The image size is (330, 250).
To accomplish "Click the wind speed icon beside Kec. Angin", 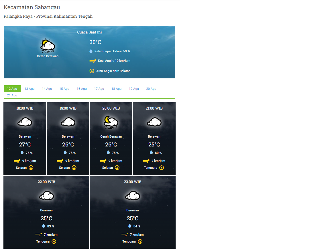I will pos(93,61).
